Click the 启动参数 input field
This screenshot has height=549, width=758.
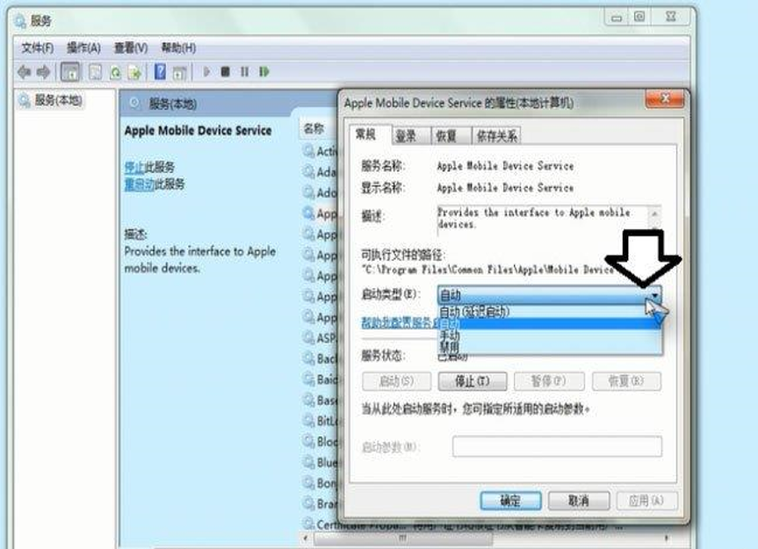click(x=557, y=446)
